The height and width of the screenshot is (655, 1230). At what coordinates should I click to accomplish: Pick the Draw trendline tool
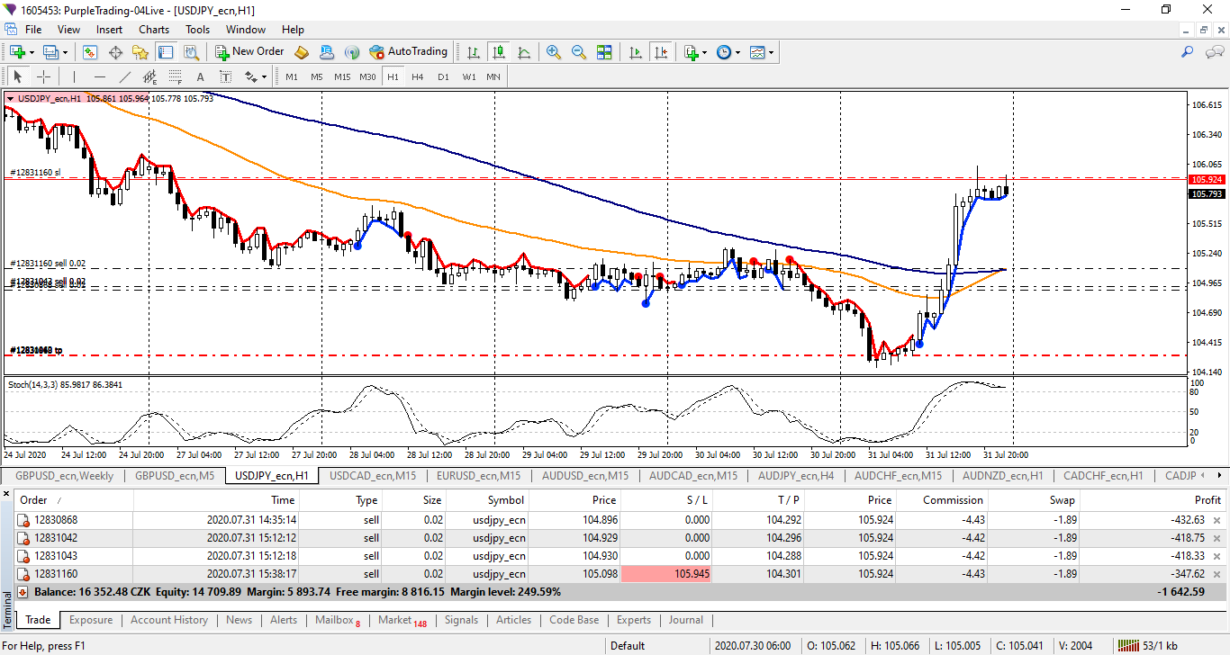click(125, 76)
